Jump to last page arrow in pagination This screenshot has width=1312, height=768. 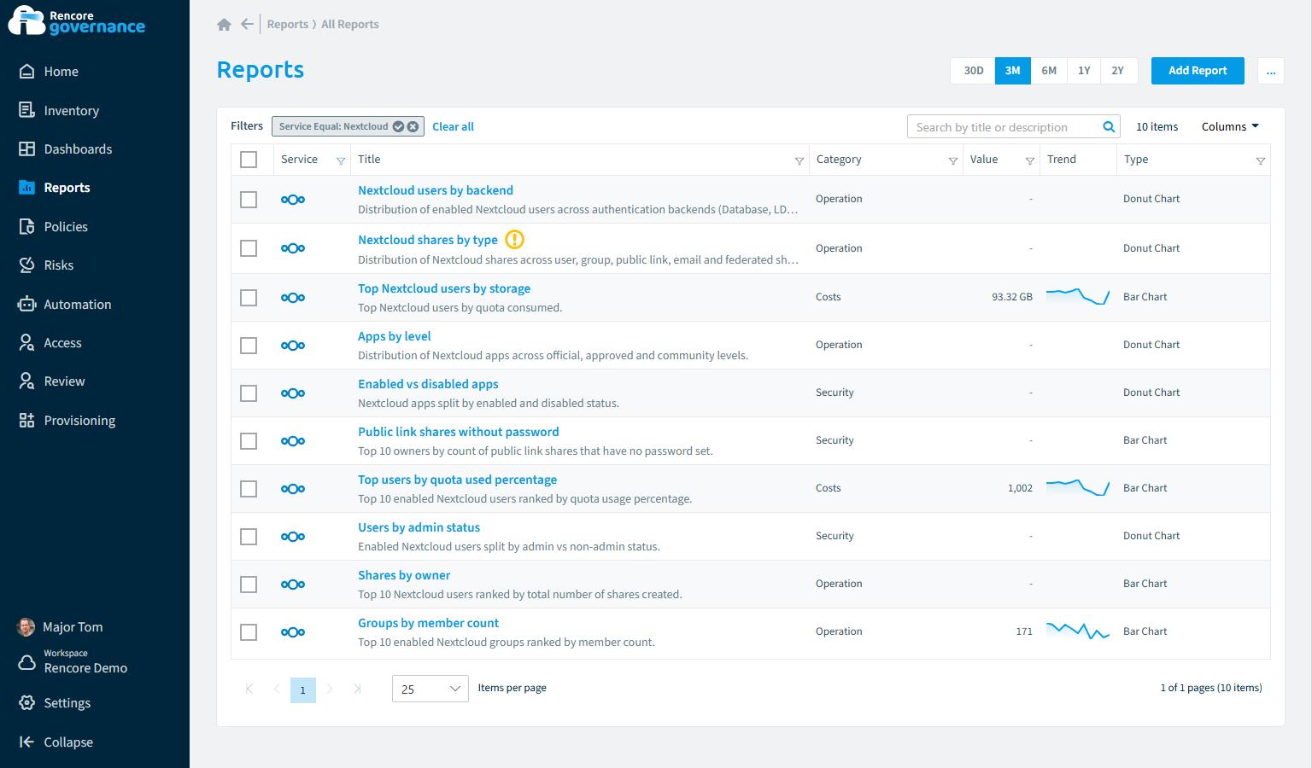(x=357, y=689)
